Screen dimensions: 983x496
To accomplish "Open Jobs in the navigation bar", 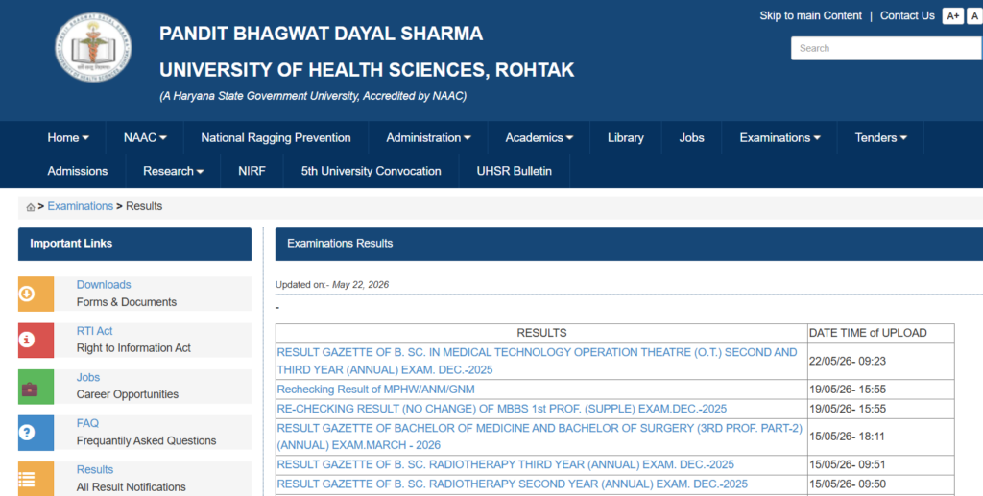I will click(691, 138).
